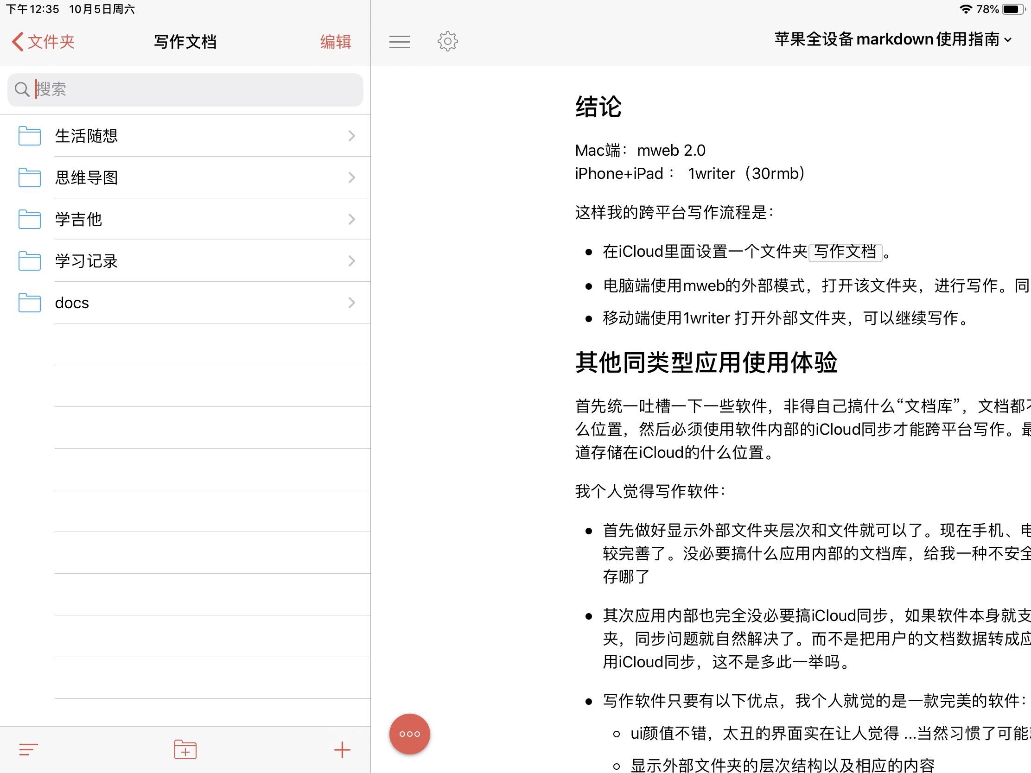Click text 我个人觉得写作软件
1031x773 pixels.
point(650,491)
